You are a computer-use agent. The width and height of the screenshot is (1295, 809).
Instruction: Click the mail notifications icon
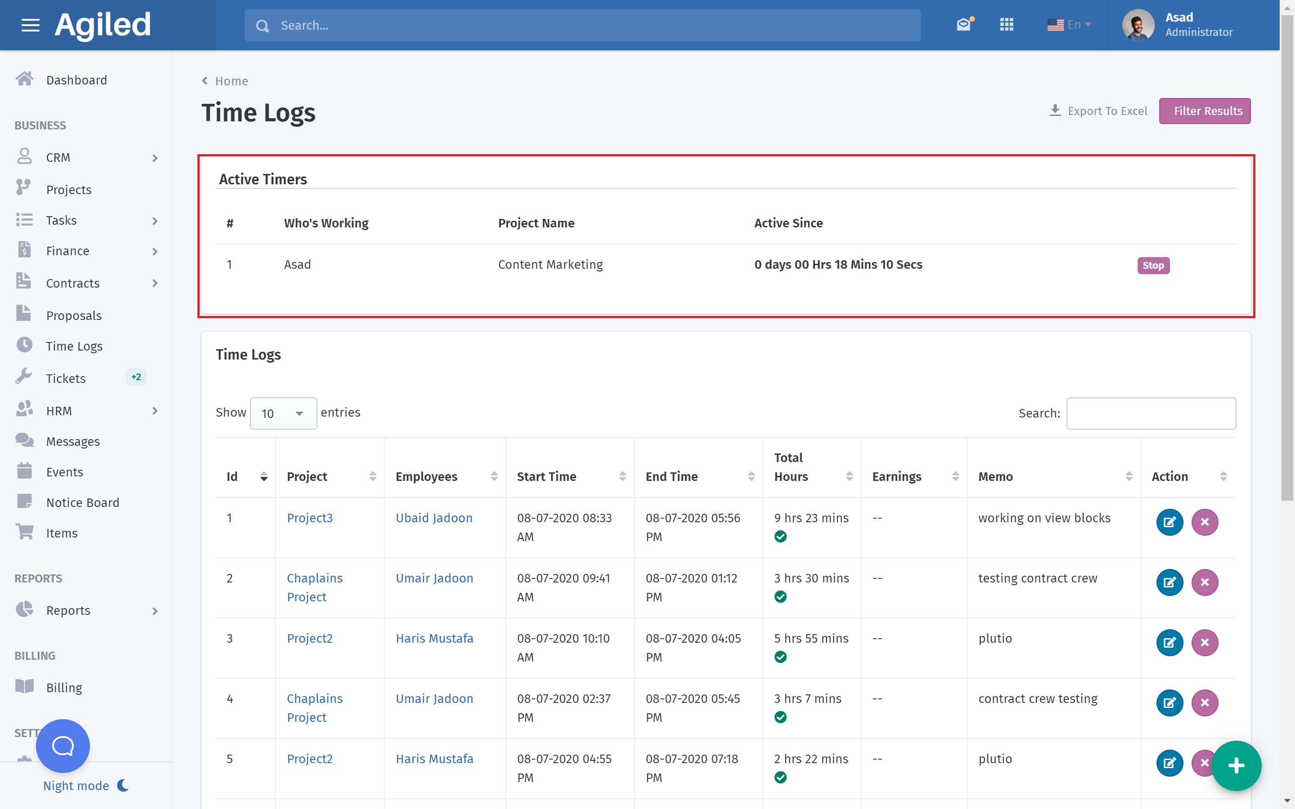pos(964,25)
